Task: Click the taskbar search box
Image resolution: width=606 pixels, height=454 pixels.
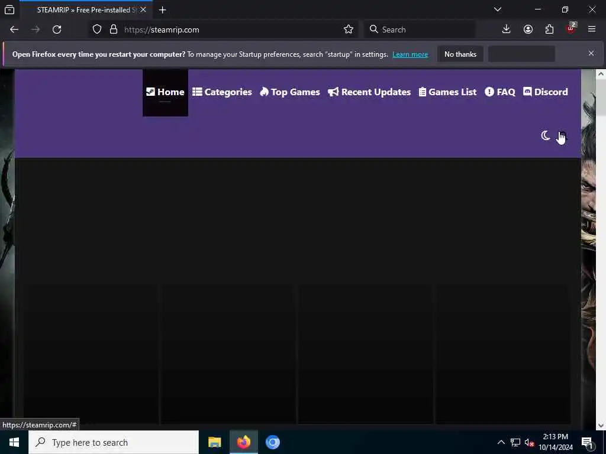Action: point(114,442)
